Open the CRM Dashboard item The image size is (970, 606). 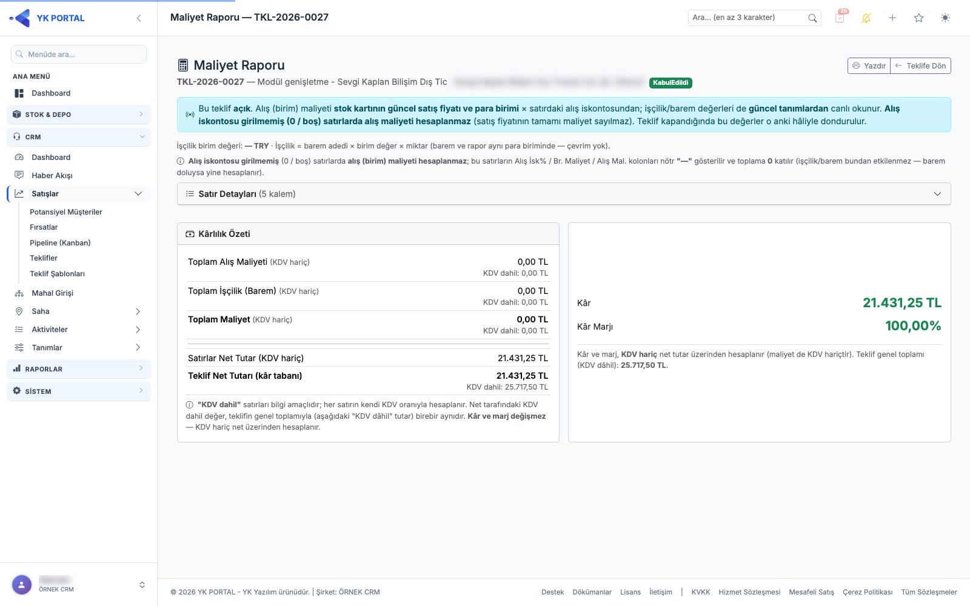coord(51,158)
